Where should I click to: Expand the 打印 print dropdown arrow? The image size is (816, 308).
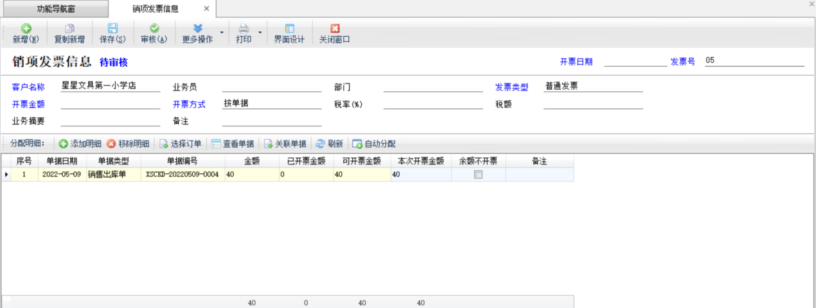click(x=260, y=32)
